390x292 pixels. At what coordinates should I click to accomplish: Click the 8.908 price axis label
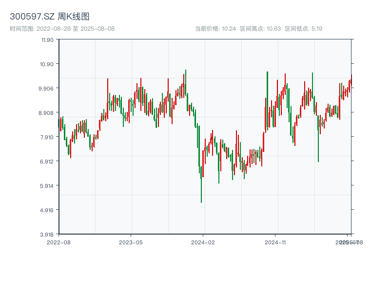tap(47, 113)
